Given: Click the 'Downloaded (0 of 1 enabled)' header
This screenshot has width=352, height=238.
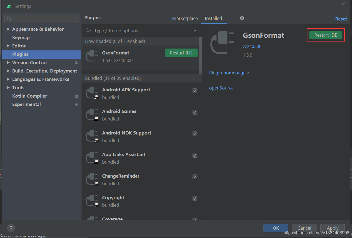Looking at the screenshot, I should tap(115, 41).
